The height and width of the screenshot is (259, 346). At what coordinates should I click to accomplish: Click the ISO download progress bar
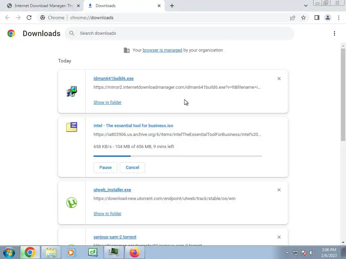178,156
